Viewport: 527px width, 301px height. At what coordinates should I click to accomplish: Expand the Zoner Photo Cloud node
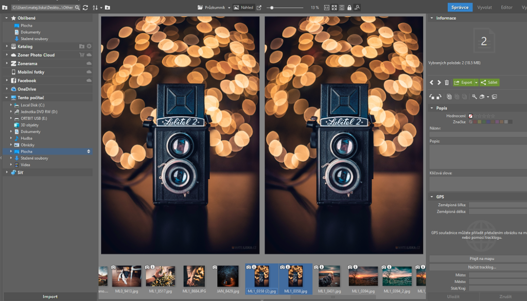(6, 55)
